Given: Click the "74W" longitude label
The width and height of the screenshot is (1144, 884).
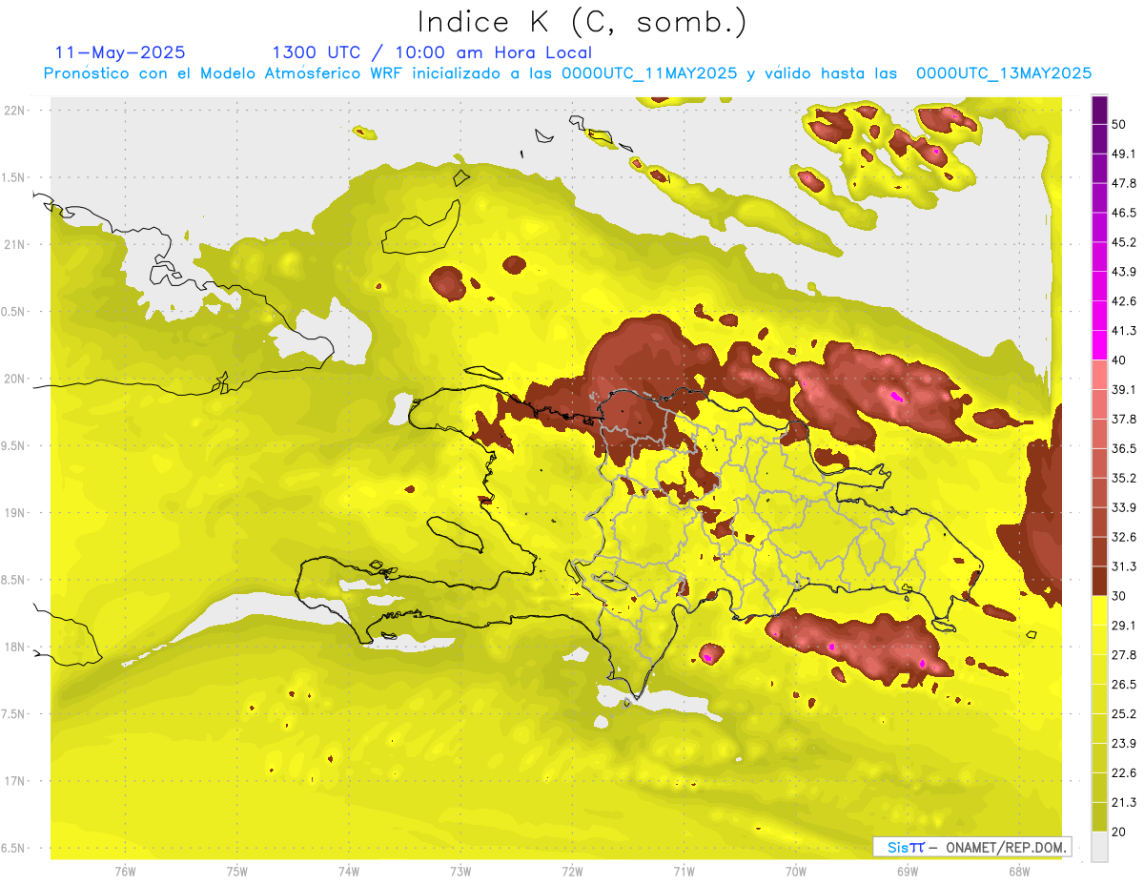Looking at the screenshot, I should pyautogui.click(x=349, y=872).
